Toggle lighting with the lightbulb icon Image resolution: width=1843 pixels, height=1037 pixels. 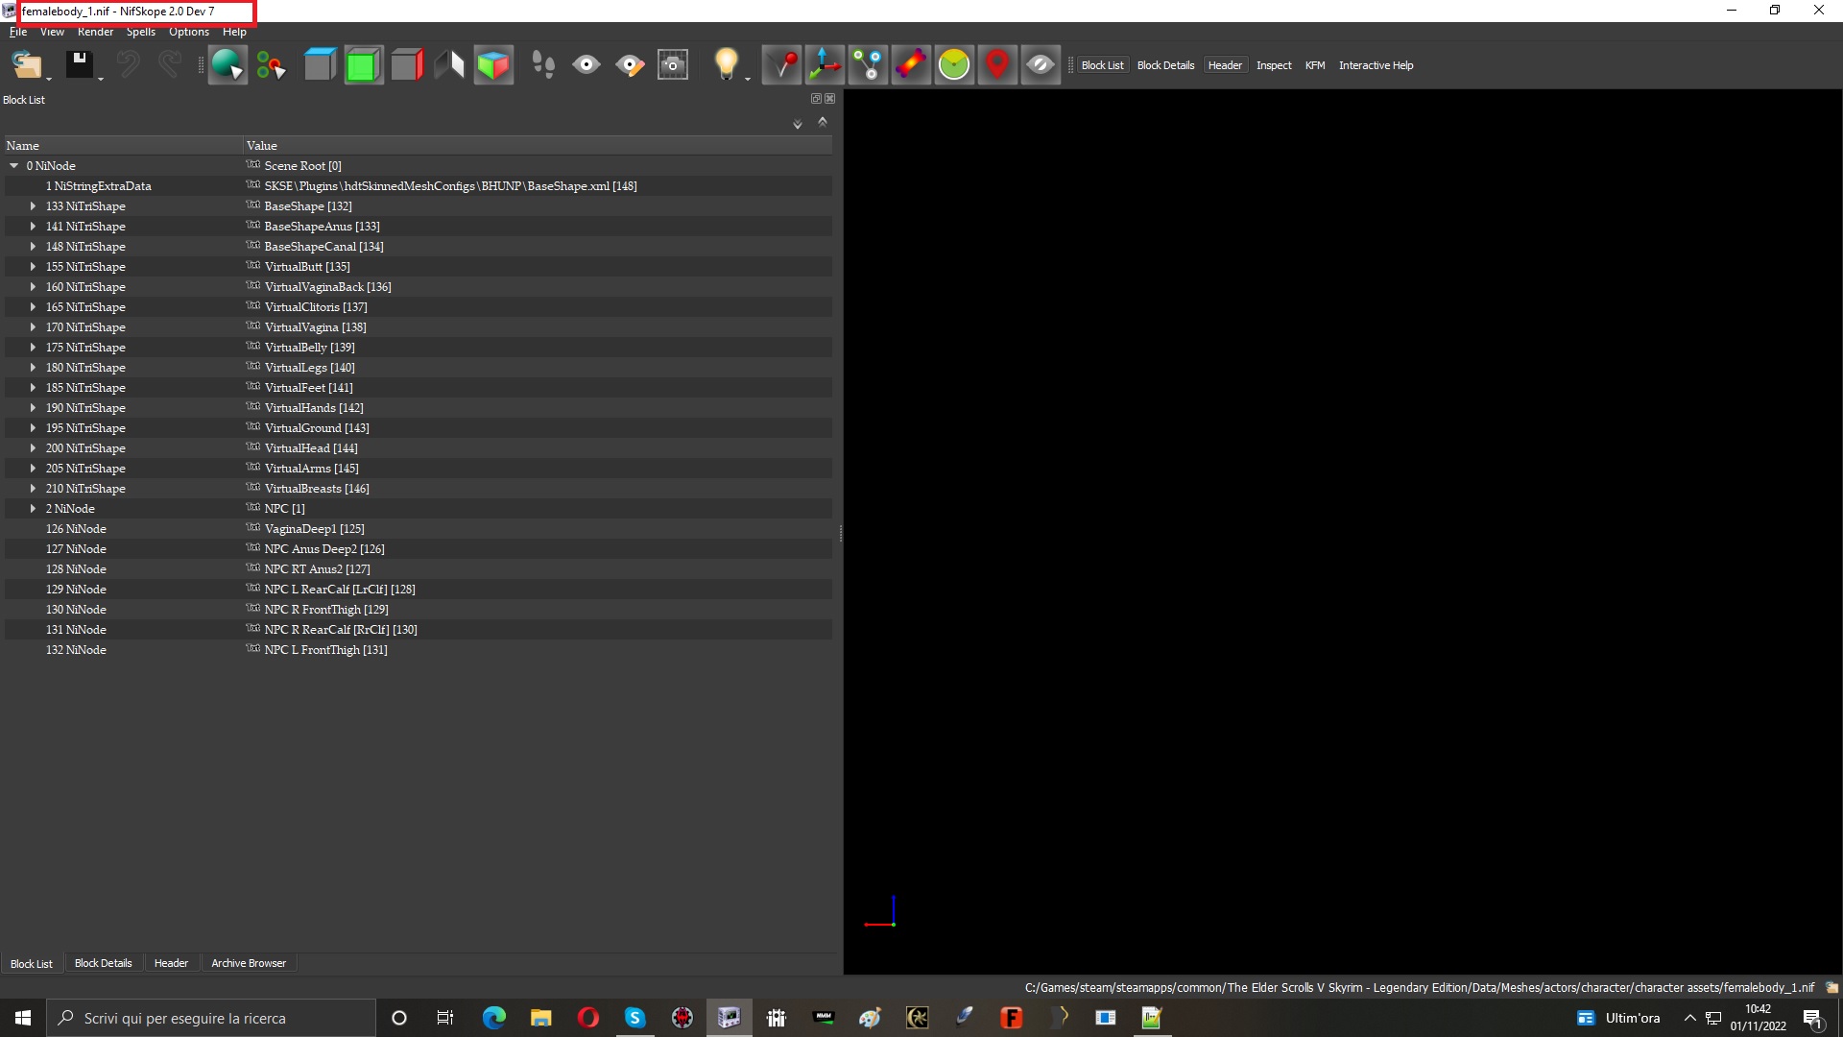pos(727,65)
